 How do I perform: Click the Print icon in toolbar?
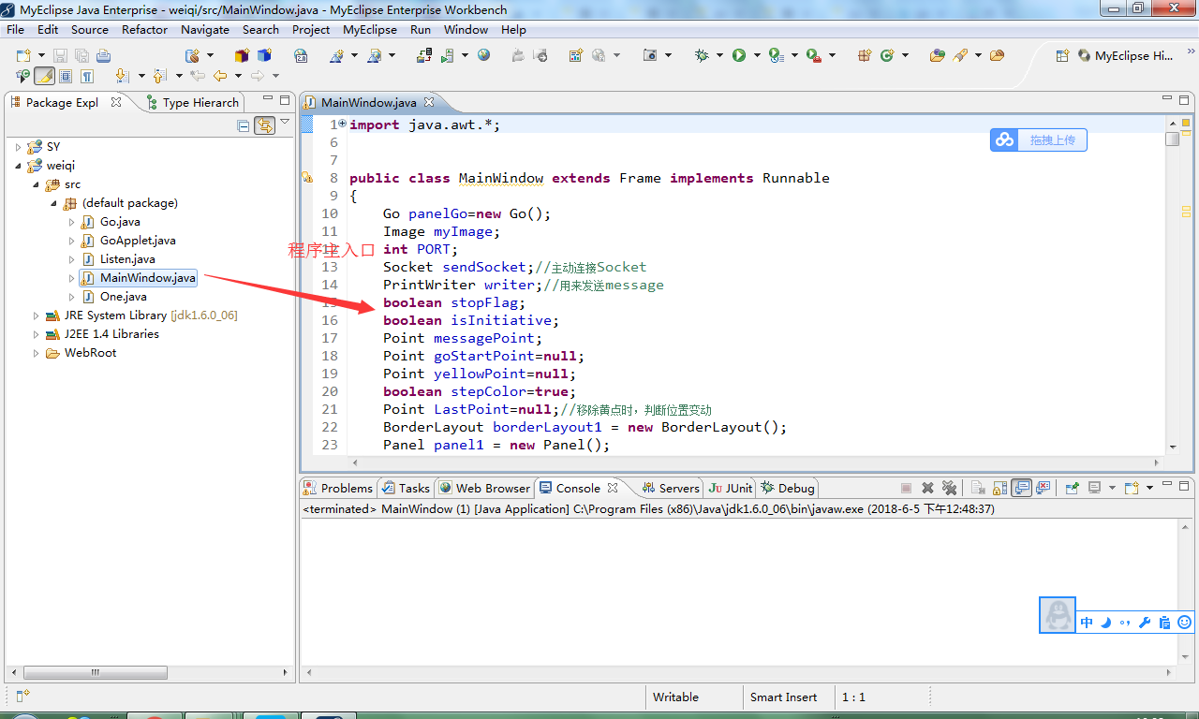click(x=103, y=55)
